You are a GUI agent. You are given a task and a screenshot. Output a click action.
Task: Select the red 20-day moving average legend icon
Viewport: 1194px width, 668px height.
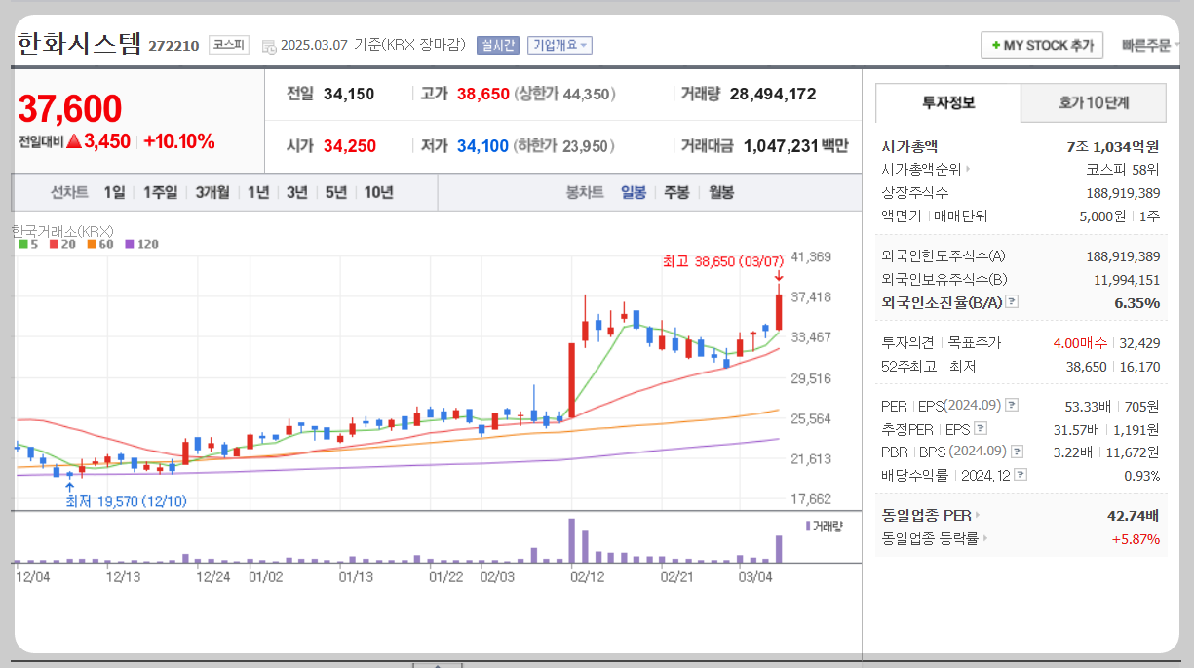point(54,244)
